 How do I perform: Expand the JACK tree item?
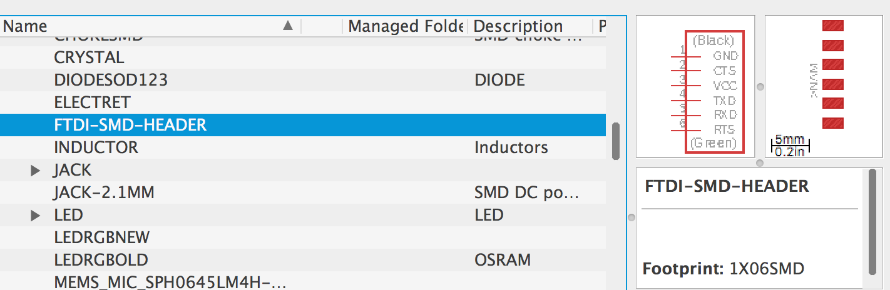point(36,170)
